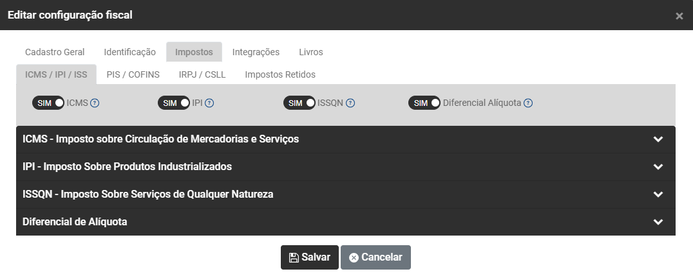Screen dimensions: 693x276
Task: Click the Salvar button
Action: [x=310, y=257]
